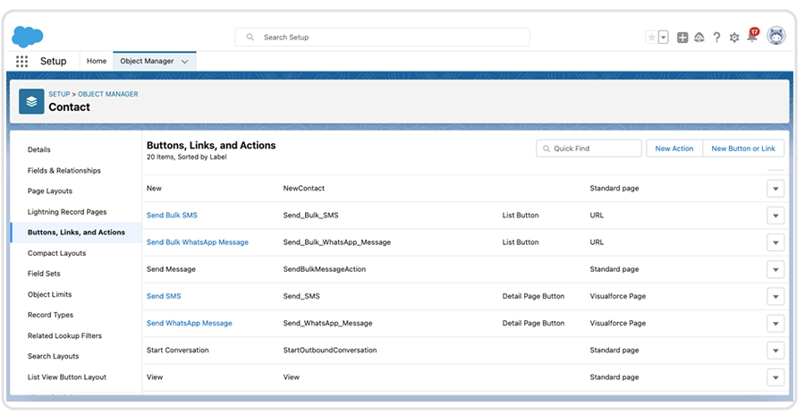Image resolution: width=805 pixels, height=415 pixels.
Task: View notifications via the bell icon
Action: click(751, 38)
